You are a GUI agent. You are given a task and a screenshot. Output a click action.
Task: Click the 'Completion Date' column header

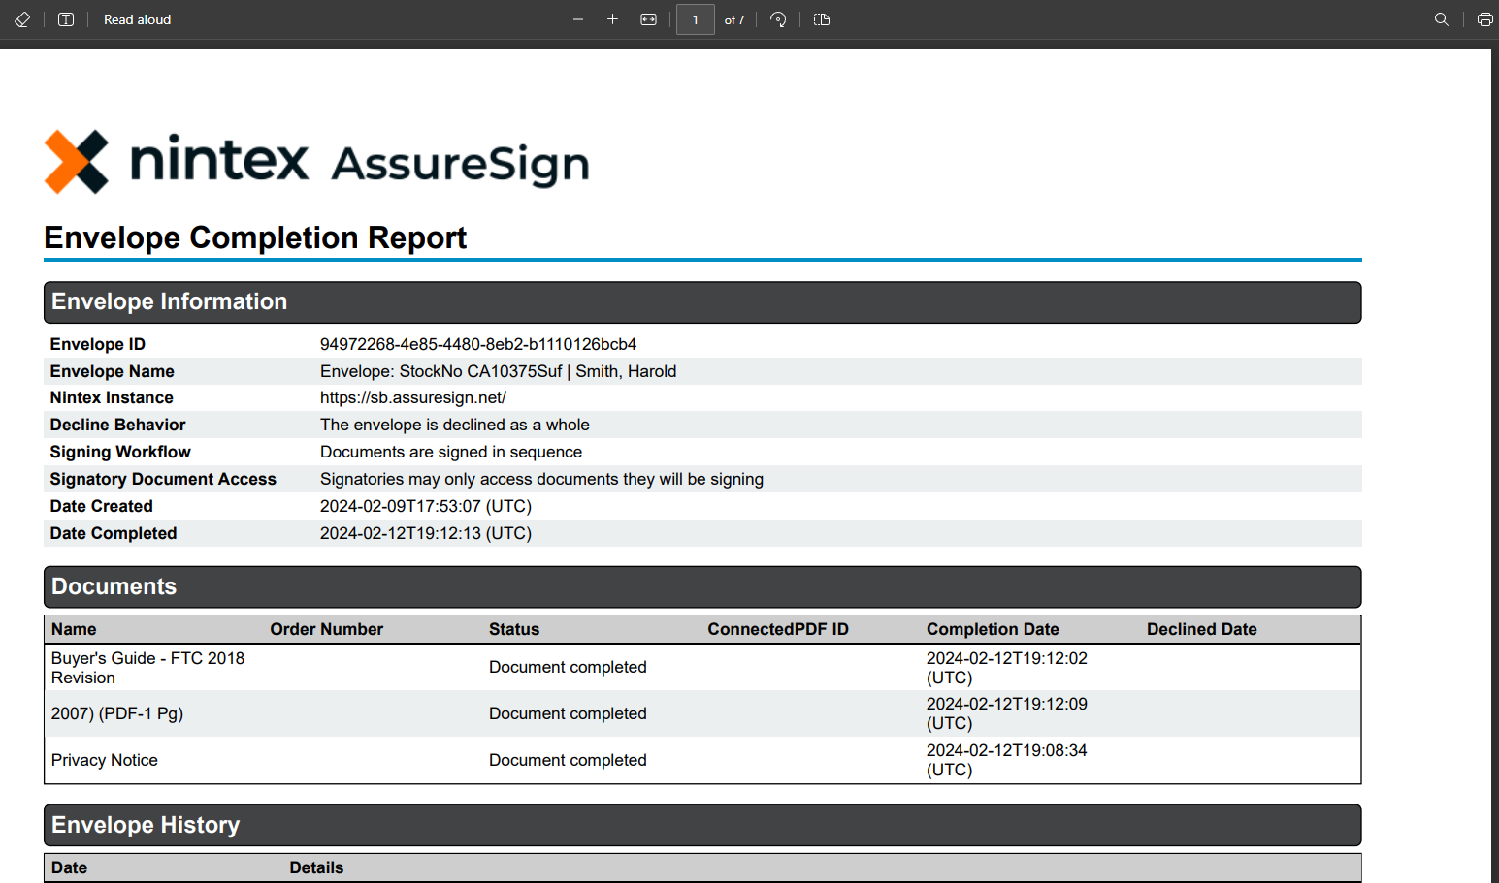pyautogui.click(x=993, y=629)
